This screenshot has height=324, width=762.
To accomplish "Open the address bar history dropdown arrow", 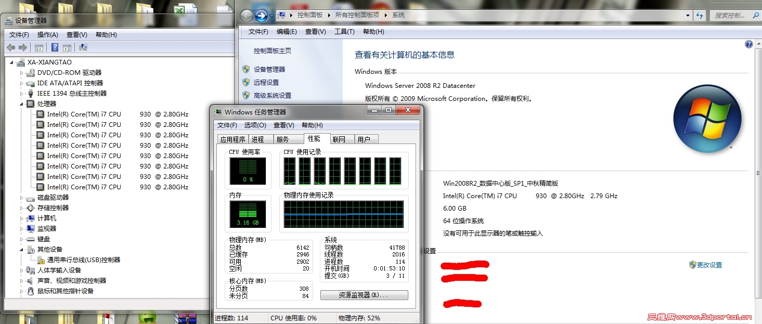I will point(688,16).
